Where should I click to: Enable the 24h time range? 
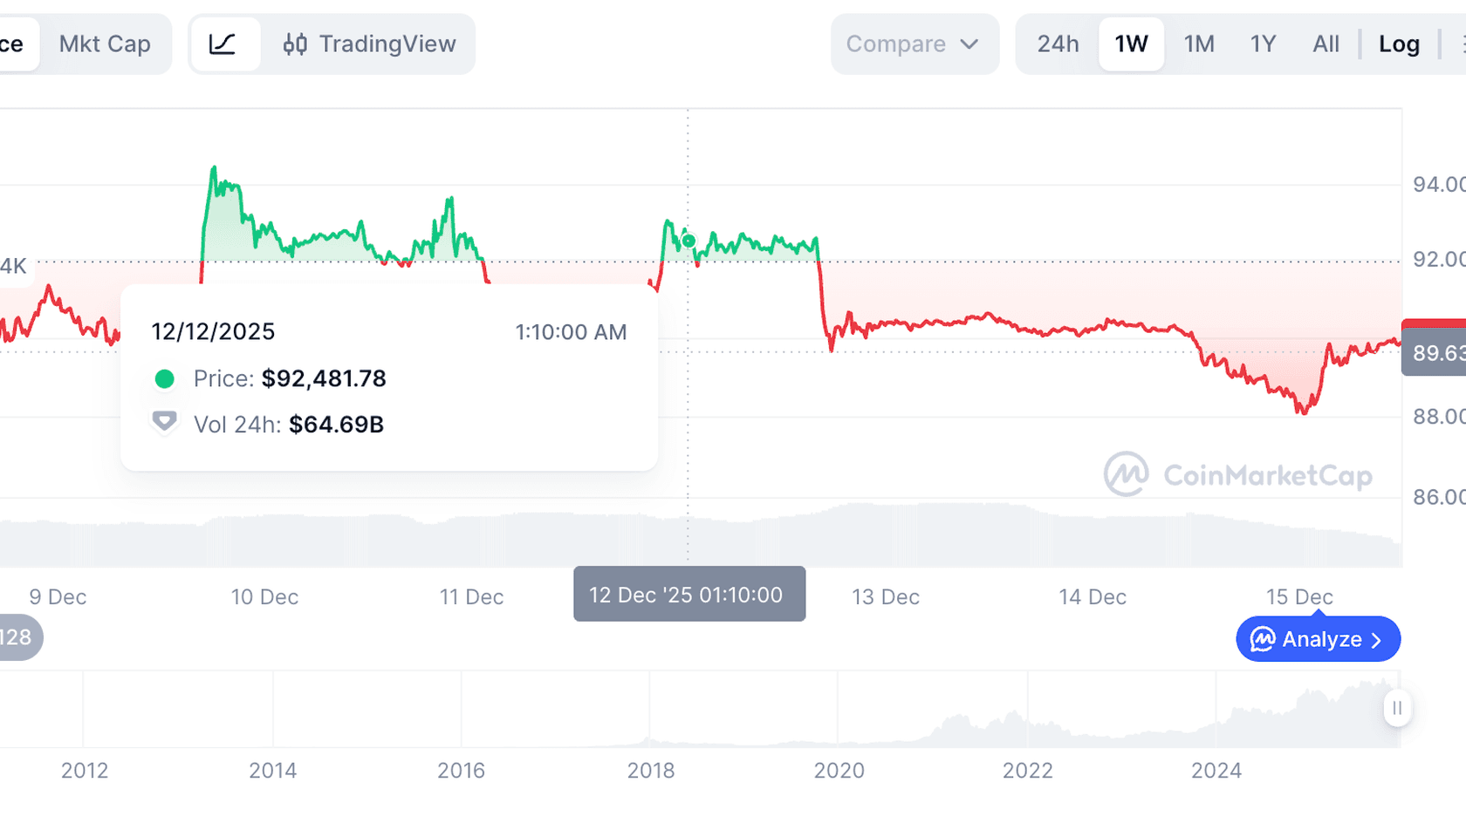1057,44
